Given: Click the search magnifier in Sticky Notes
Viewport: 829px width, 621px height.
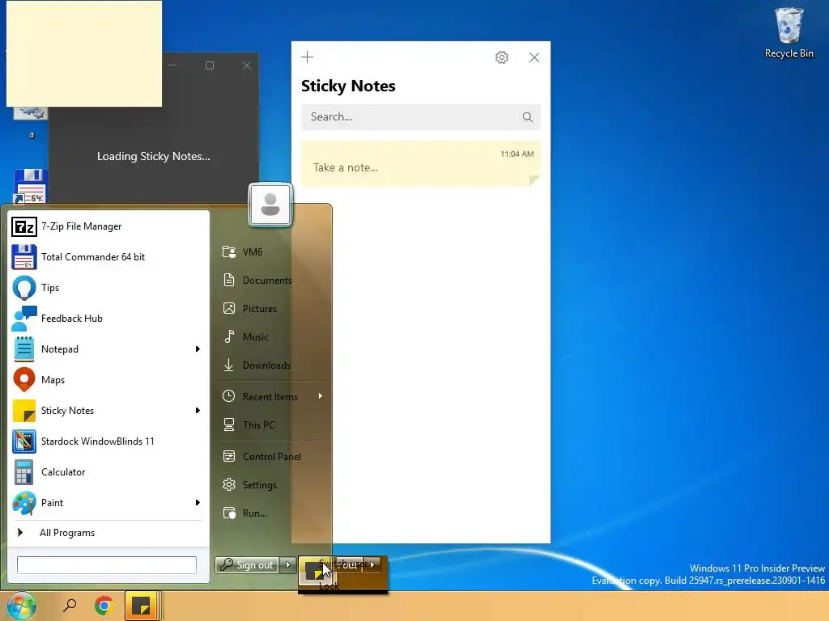Looking at the screenshot, I should [x=527, y=117].
